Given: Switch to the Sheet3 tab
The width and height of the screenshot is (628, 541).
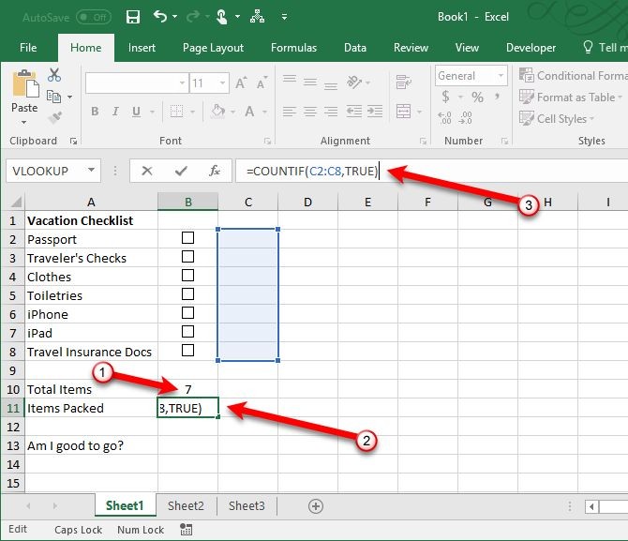Looking at the screenshot, I should point(247,505).
